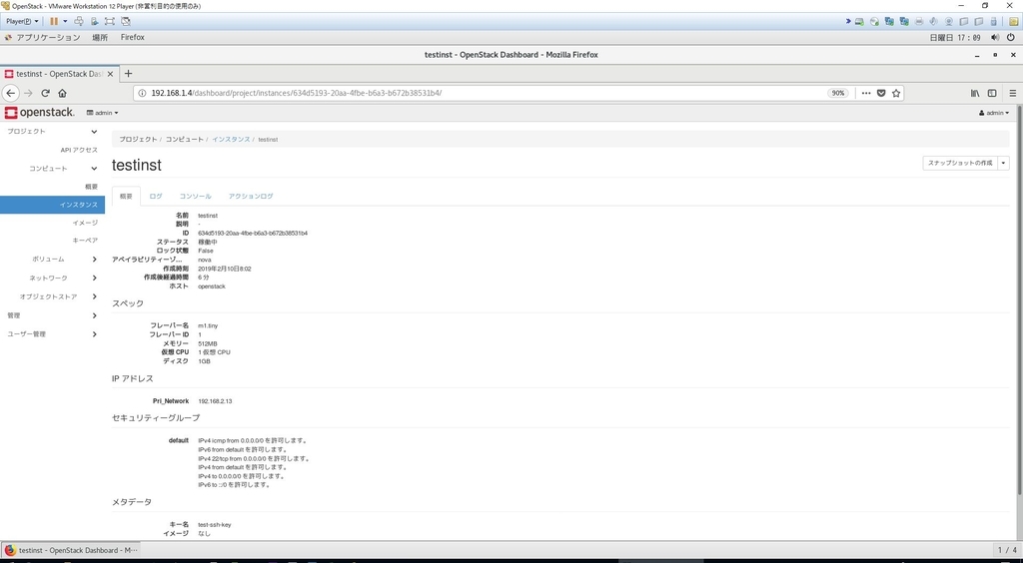Enter VMware full screen mode icon
Viewport: 1023px width, 563px height.
110,22
